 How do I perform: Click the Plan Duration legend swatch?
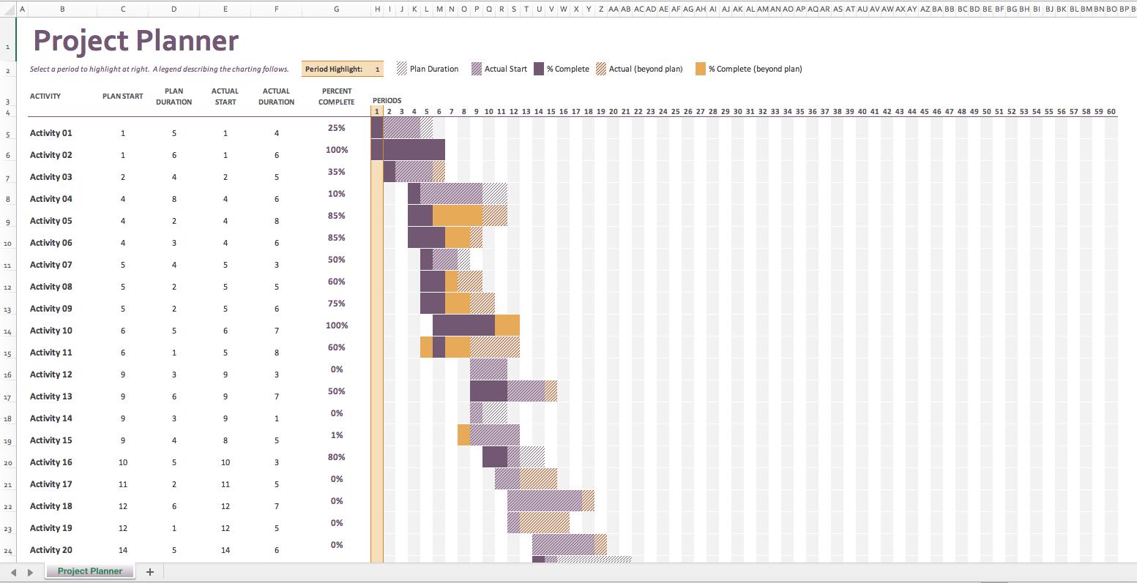pyautogui.click(x=402, y=68)
